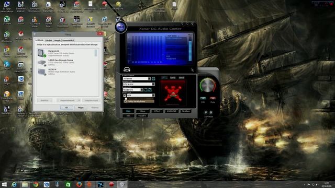
Task: Toggle left DSP Mode button
Action: pos(206,112)
